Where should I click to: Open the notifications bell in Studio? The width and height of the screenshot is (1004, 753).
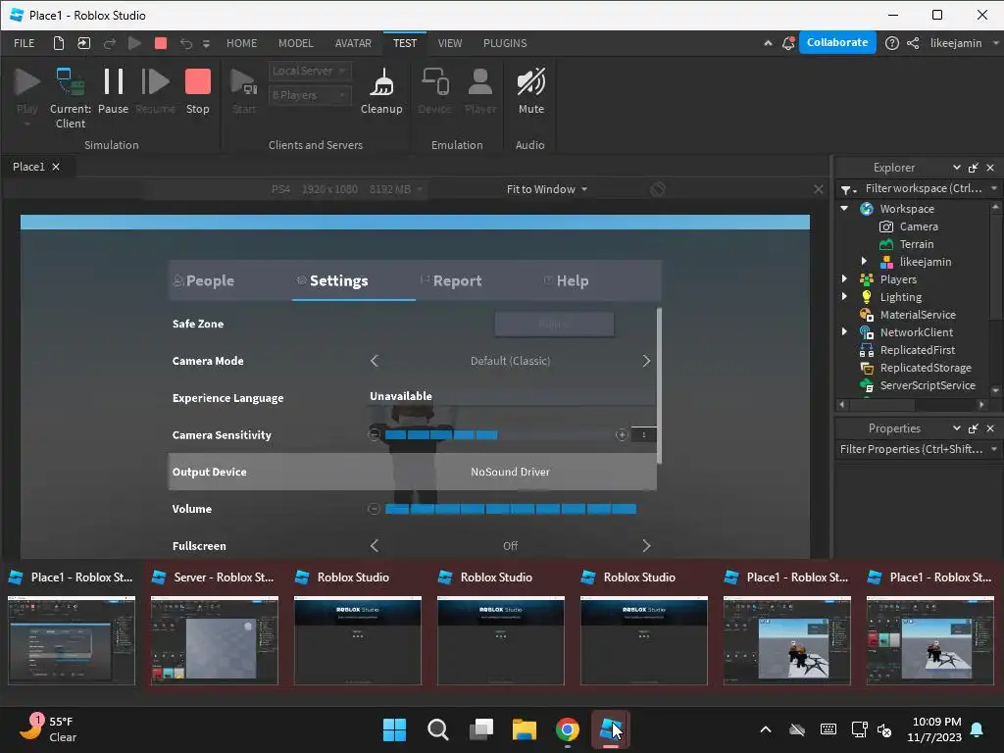(x=788, y=43)
